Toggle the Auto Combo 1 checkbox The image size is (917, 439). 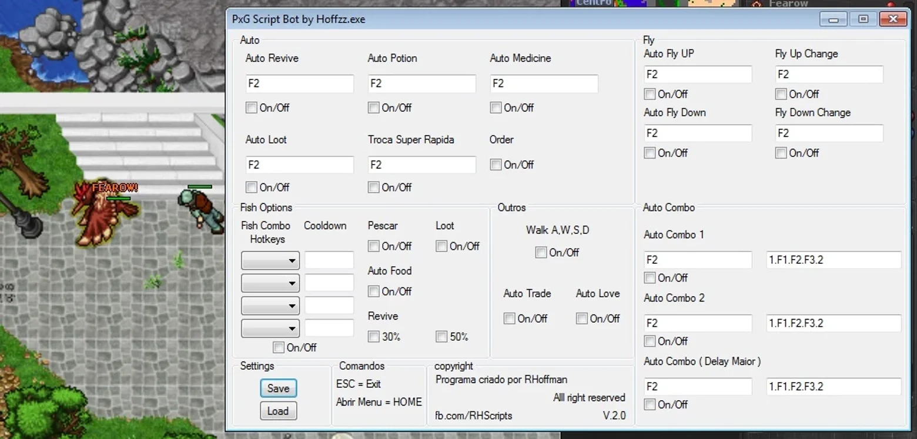coord(650,277)
